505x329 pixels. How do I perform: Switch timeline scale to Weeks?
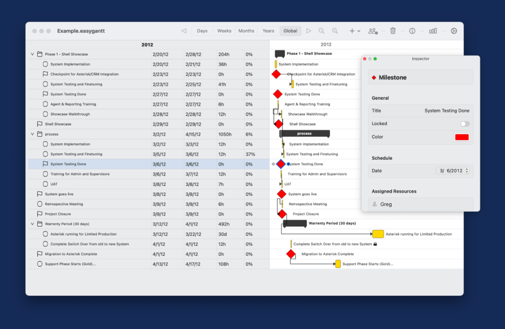point(224,31)
